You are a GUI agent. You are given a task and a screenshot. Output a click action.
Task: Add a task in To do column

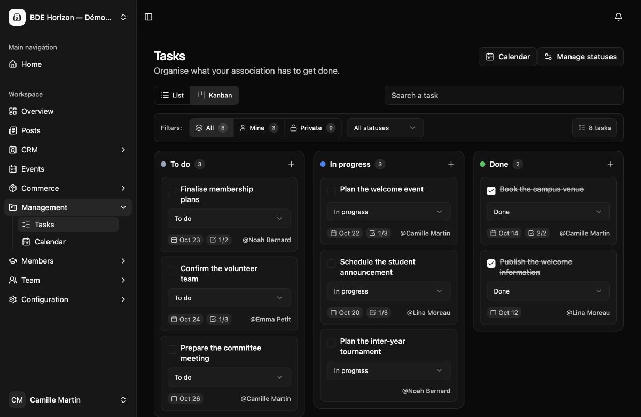coord(291,164)
